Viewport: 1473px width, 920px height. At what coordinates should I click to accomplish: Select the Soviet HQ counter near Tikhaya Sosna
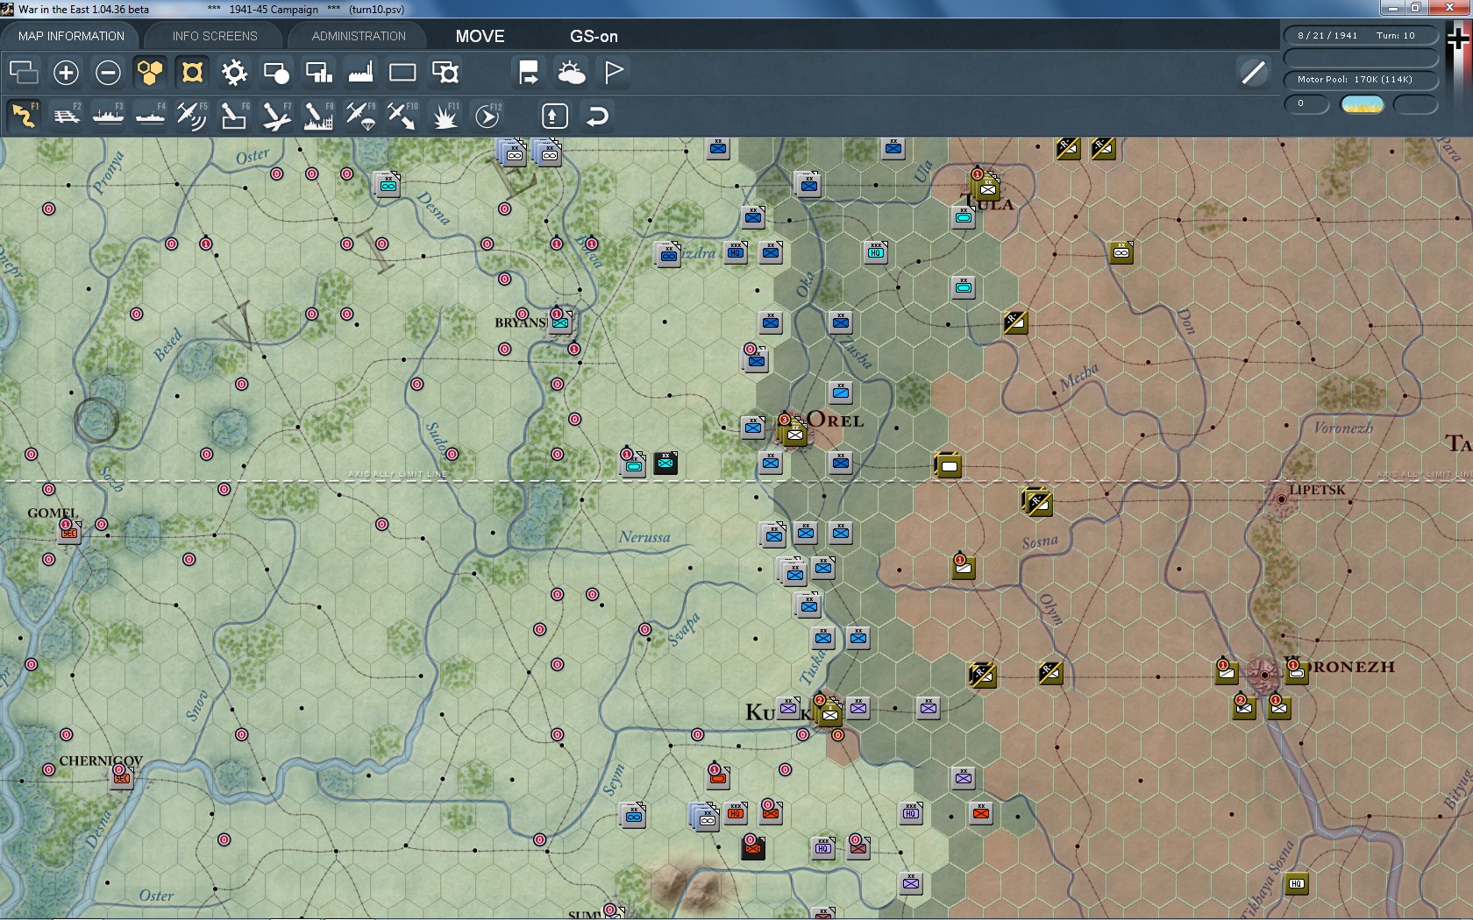tap(1296, 883)
